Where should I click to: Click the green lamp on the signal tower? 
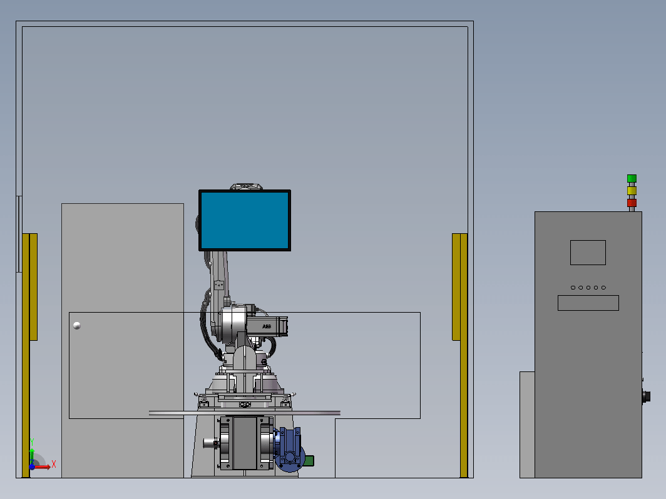point(632,178)
